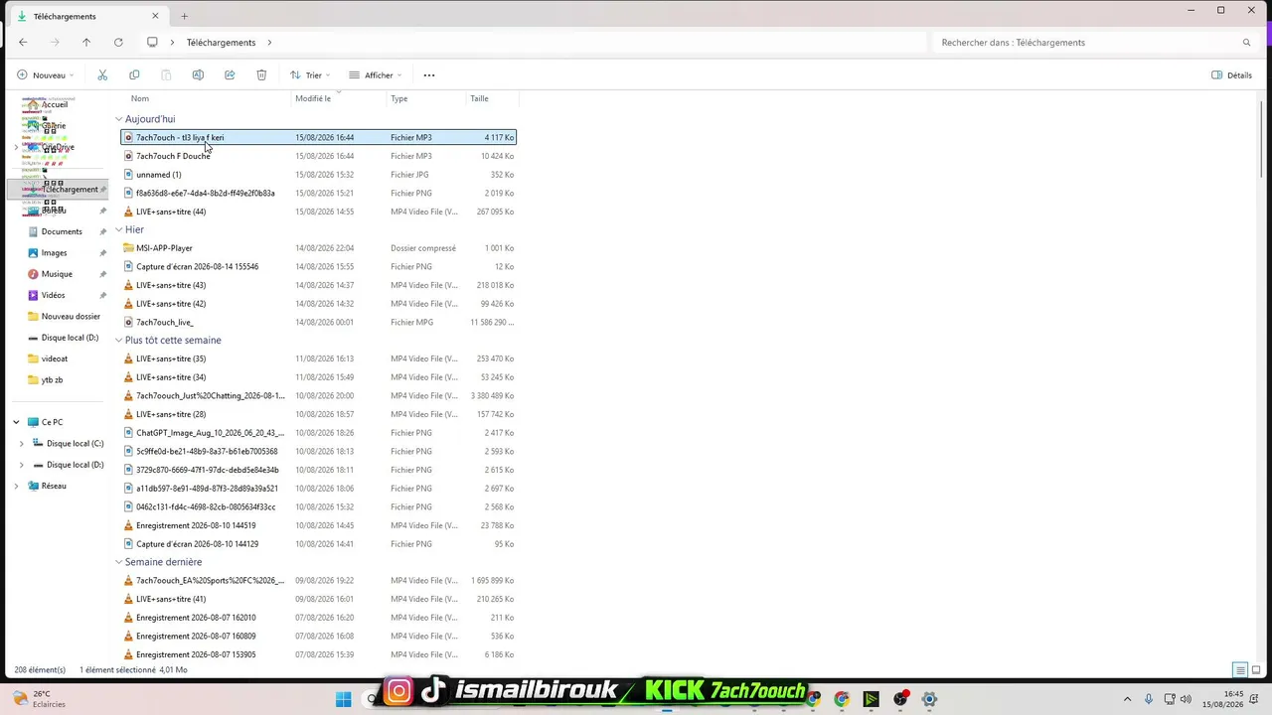Switch to details list view icon
Image resolution: width=1272 pixels, height=715 pixels.
coord(1240,670)
